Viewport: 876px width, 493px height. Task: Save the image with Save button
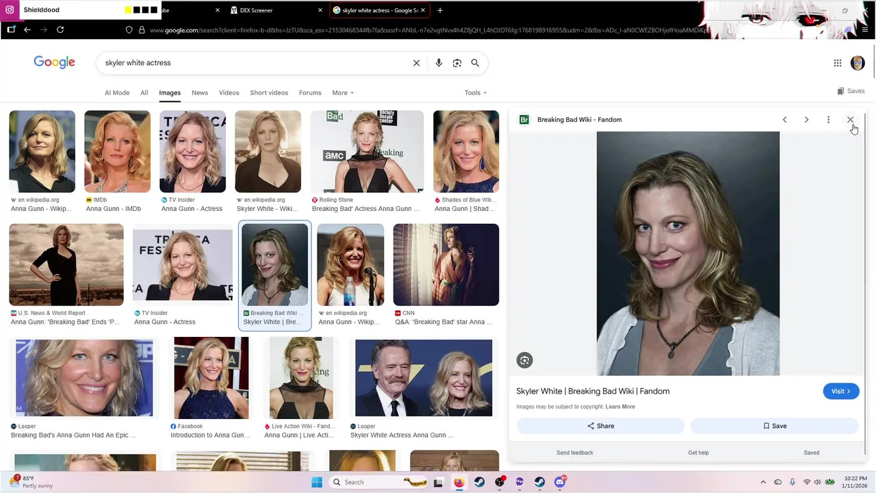coord(775,426)
